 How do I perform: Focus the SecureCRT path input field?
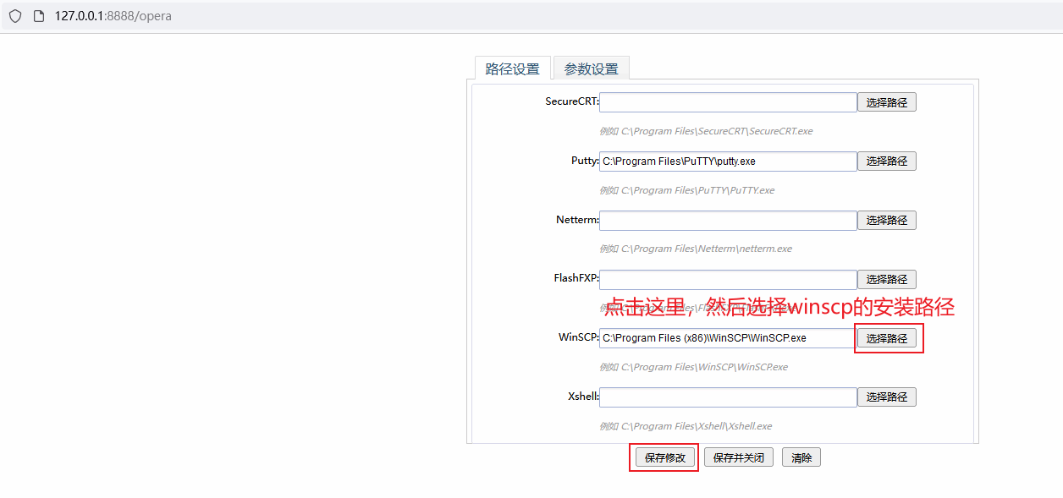tap(728, 102)
